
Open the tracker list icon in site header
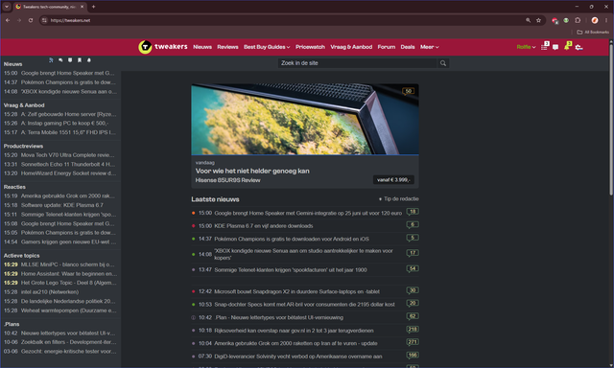coord(544,47)
